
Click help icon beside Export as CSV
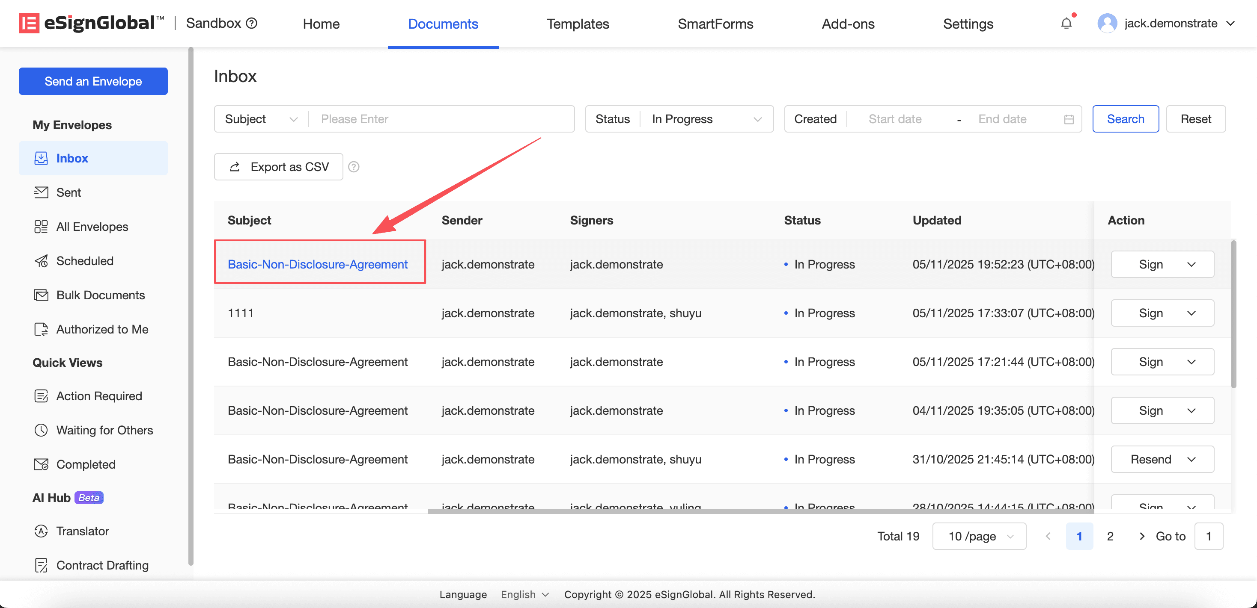(354, 167)
